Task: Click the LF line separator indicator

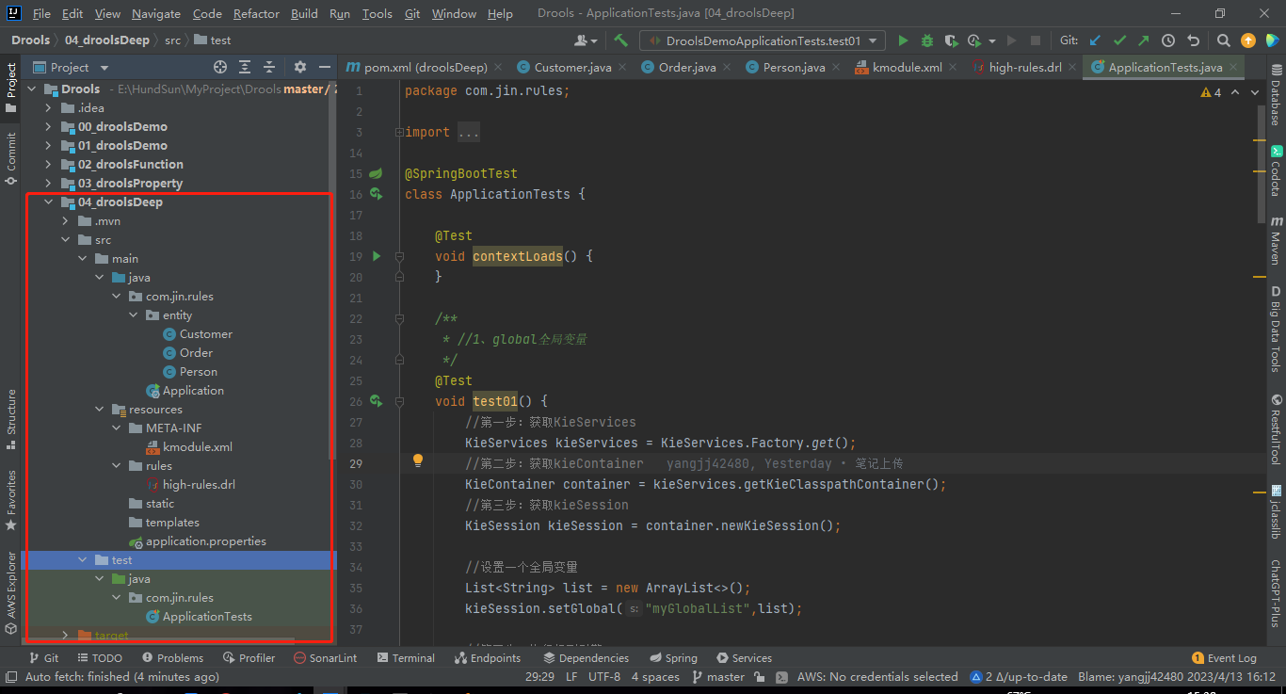Action: click(571, 677)
